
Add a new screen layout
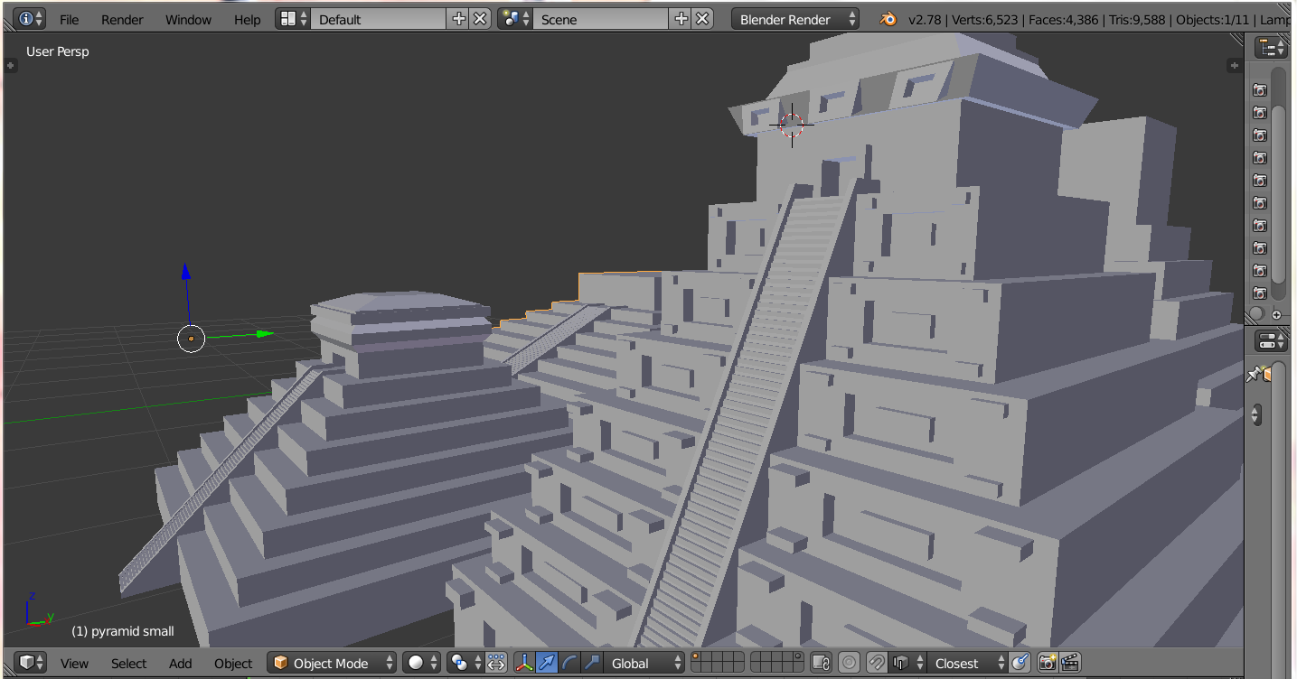click(458, 19)
